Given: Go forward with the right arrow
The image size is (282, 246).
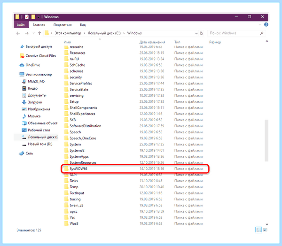Looking at the screenshot, I should point(27,33).
